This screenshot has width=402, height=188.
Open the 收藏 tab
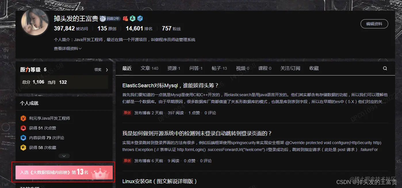[313, 68]
